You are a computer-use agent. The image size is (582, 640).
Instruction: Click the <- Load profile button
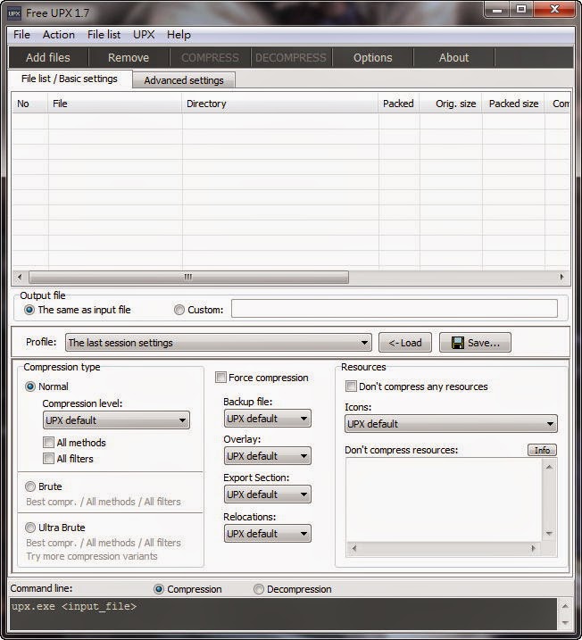[405, 343]
